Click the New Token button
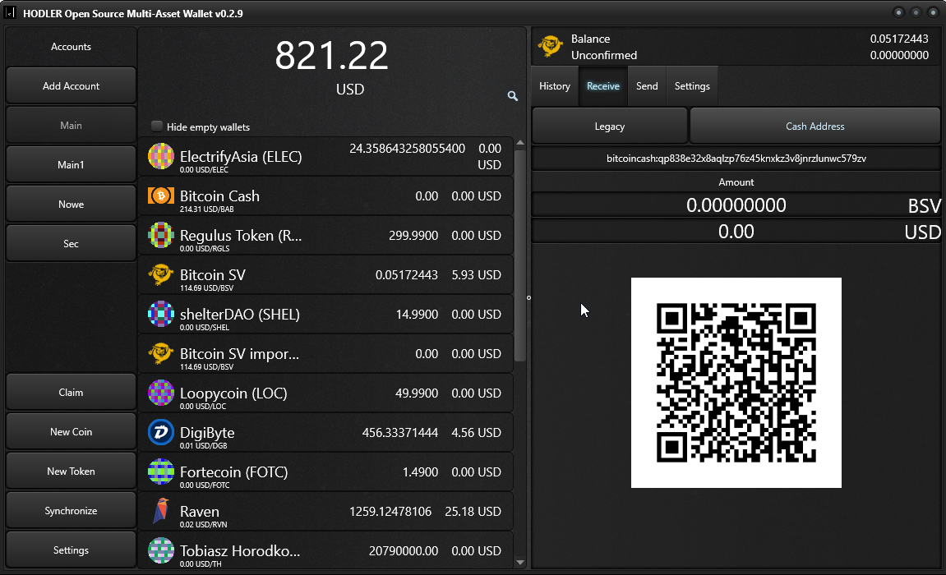 (x=72, y=471)
